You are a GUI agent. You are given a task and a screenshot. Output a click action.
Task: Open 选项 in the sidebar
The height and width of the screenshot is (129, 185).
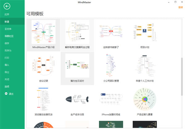coord(7,87)
